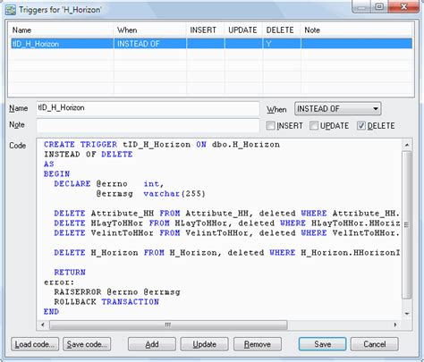
Task: Click the DECLARE @errno line in code
Action: pyautogui.click(x=109, y=184)
